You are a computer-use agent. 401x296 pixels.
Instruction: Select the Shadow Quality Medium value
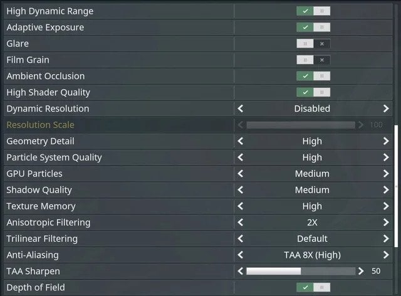pyautogui.click(x=312, y=190)
